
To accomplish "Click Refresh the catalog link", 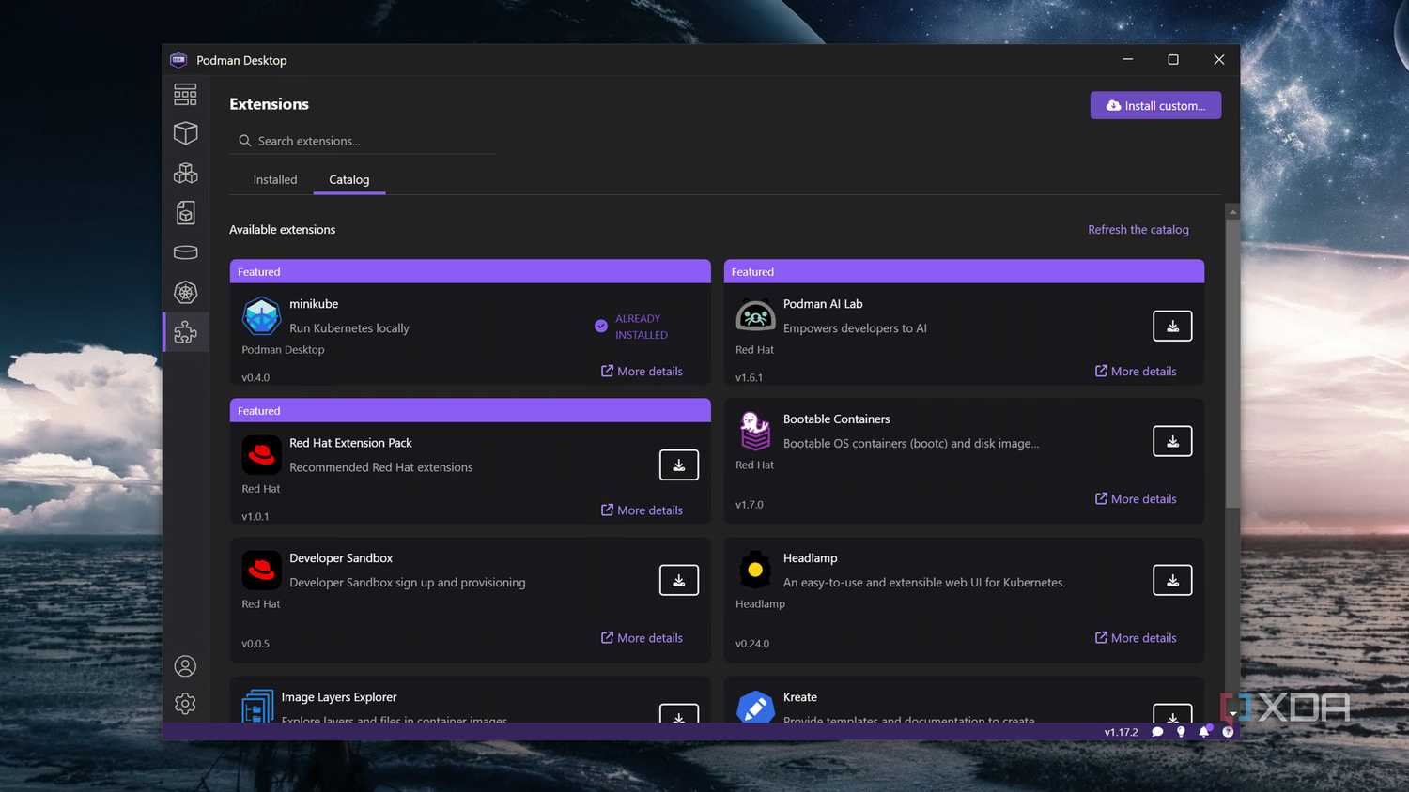I will click(1138, 229).
